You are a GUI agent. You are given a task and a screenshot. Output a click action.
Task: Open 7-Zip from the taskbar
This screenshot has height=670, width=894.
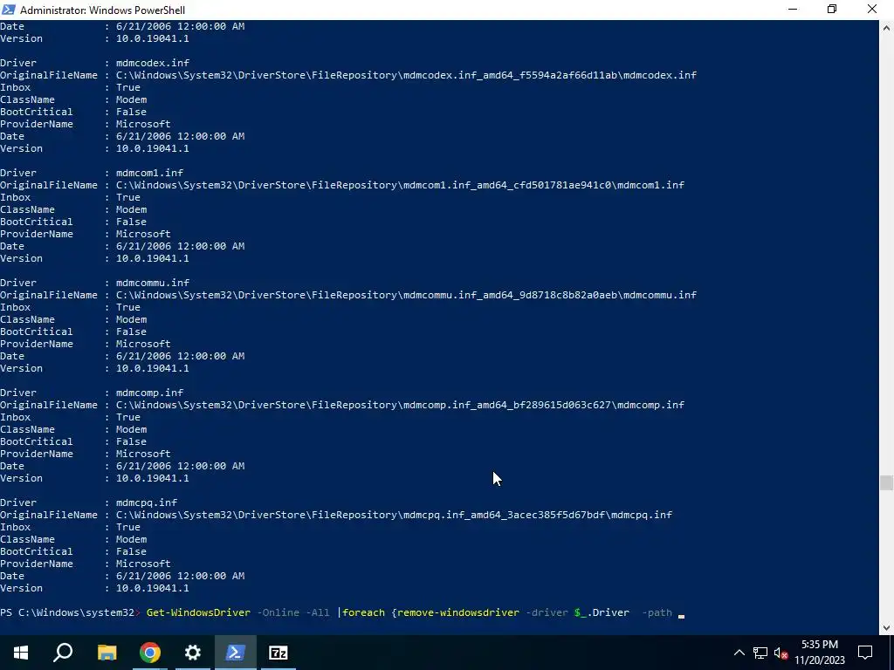[x=279, y=653]
